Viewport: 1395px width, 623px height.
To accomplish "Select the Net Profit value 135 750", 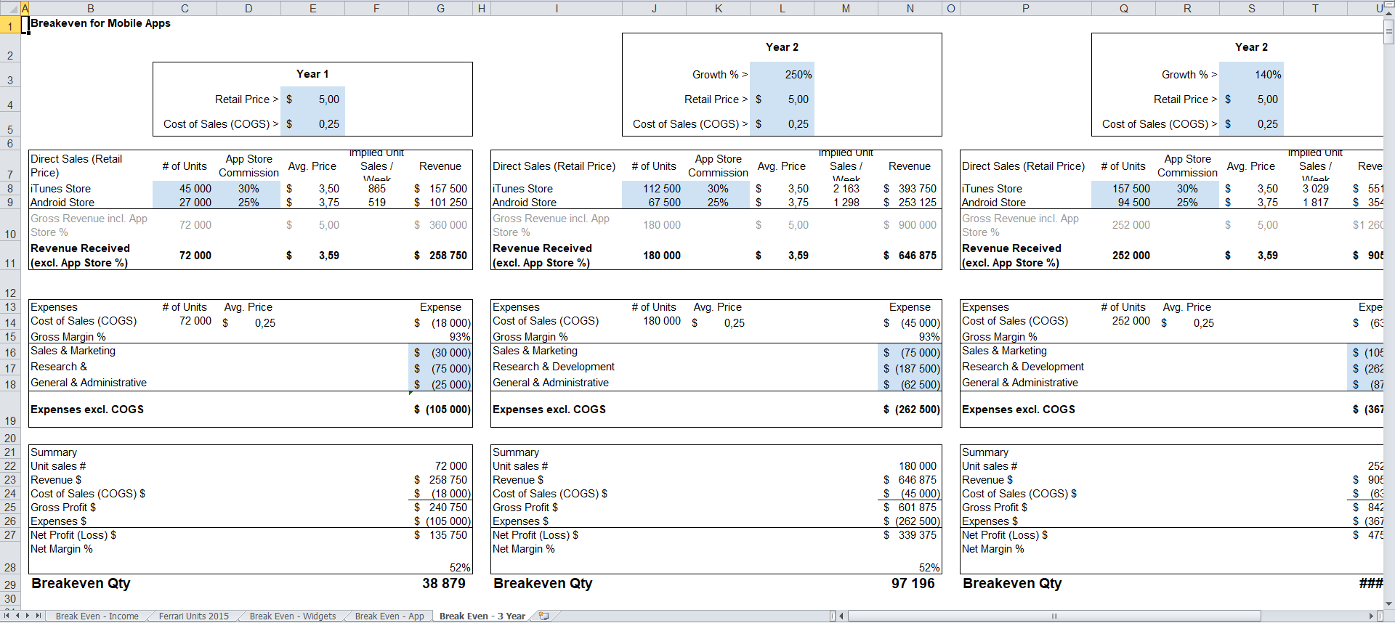I will (x=440, y=535).
